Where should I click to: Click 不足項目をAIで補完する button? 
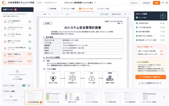(x=151, y=77)
